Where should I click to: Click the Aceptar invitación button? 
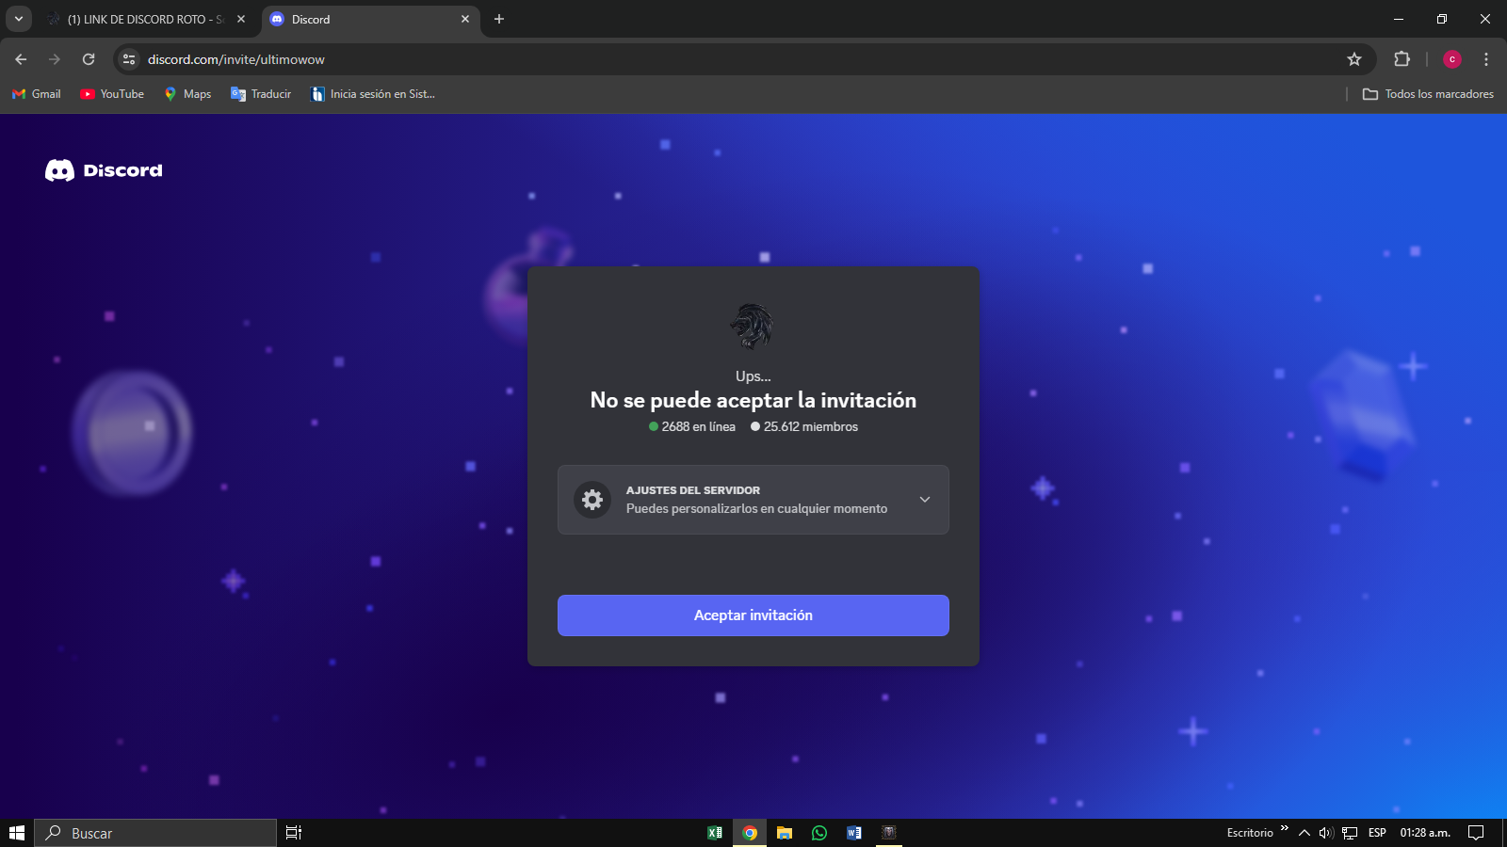(x=753, y=615)
